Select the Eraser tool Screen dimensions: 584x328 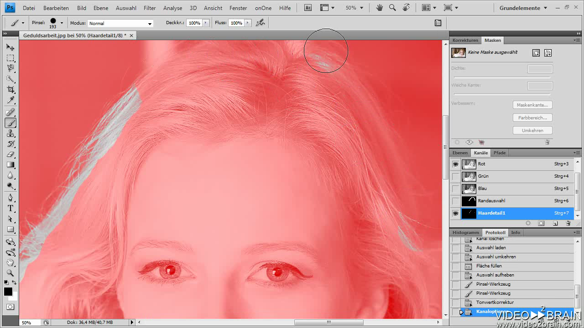click(10, 154)
